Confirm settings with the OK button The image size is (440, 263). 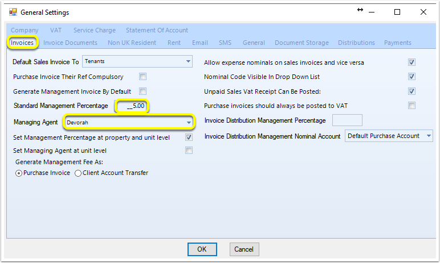202,249
